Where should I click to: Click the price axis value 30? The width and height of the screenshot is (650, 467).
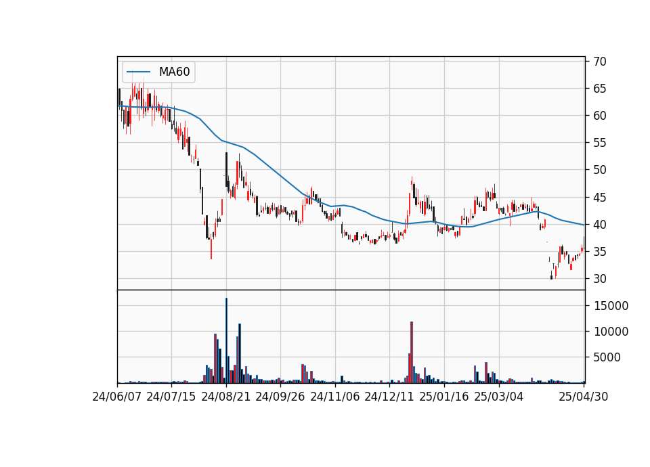(600, 279)
